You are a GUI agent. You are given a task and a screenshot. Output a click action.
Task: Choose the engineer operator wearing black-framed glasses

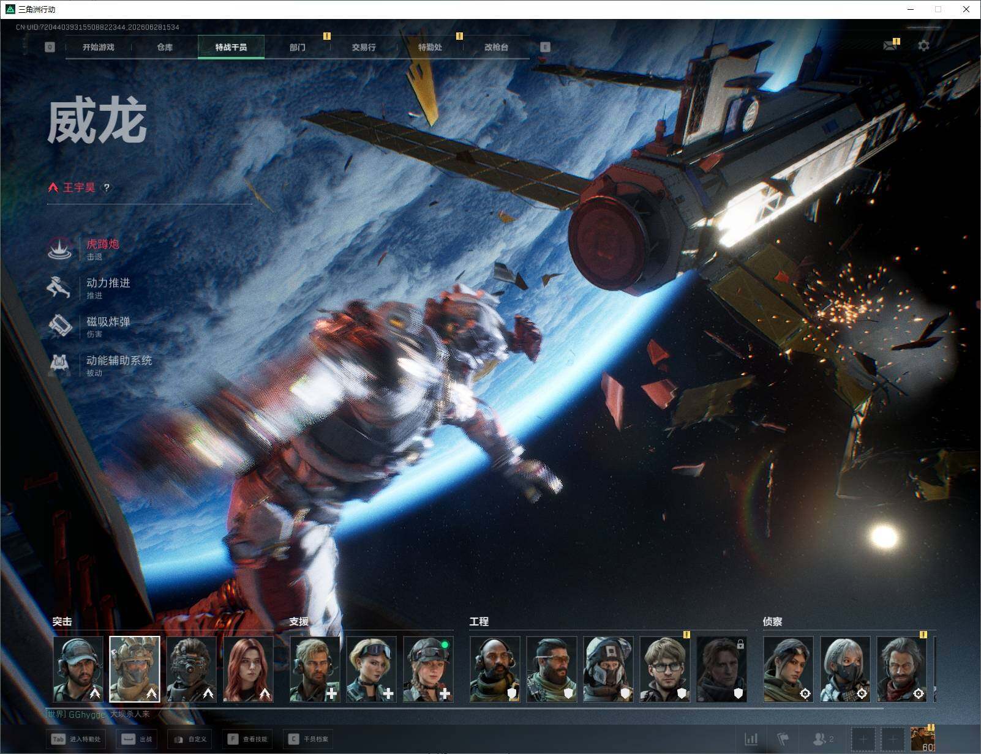(x=664, y=669)
